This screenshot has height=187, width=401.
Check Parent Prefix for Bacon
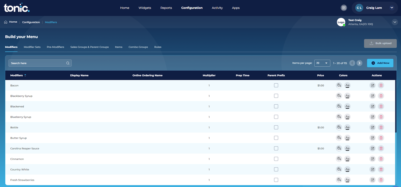point(276,85)
